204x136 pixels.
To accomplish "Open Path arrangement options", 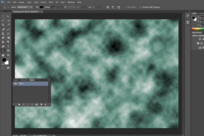I will coord(119,7).
